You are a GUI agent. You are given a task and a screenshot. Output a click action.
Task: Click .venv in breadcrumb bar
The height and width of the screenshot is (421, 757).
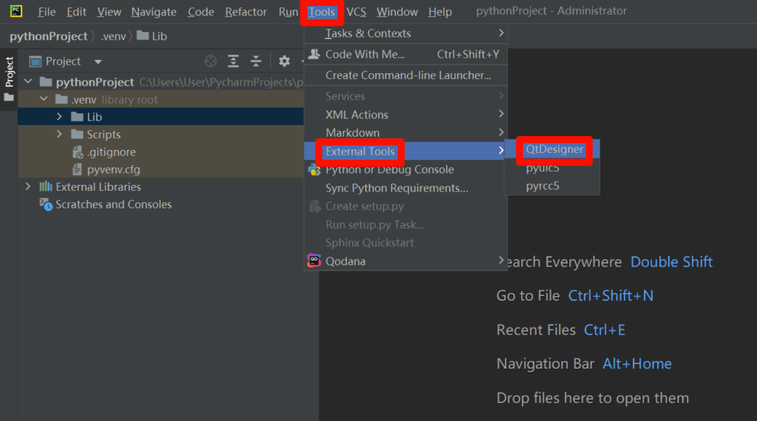point(113,36)
